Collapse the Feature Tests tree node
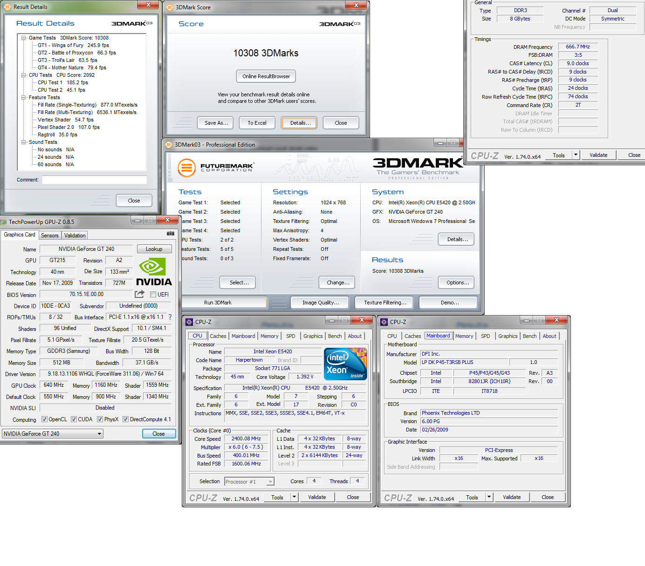Screen dimensions: 645x566 tap(23, 97)
